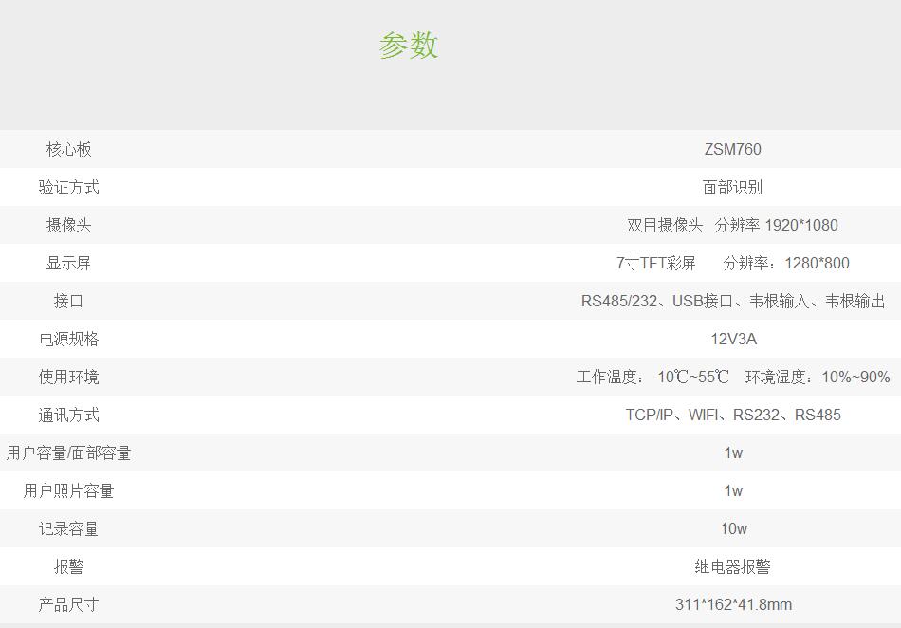Select the 使用环境 label
Viewport: 901px width, 628px height.
point(68,377)
